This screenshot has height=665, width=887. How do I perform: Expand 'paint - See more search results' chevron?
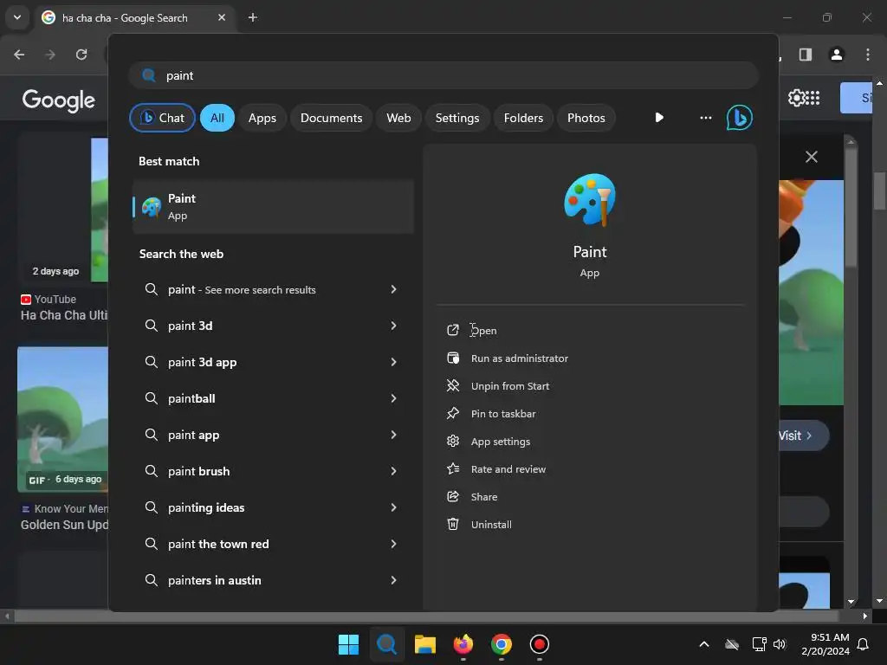point(393,289)
